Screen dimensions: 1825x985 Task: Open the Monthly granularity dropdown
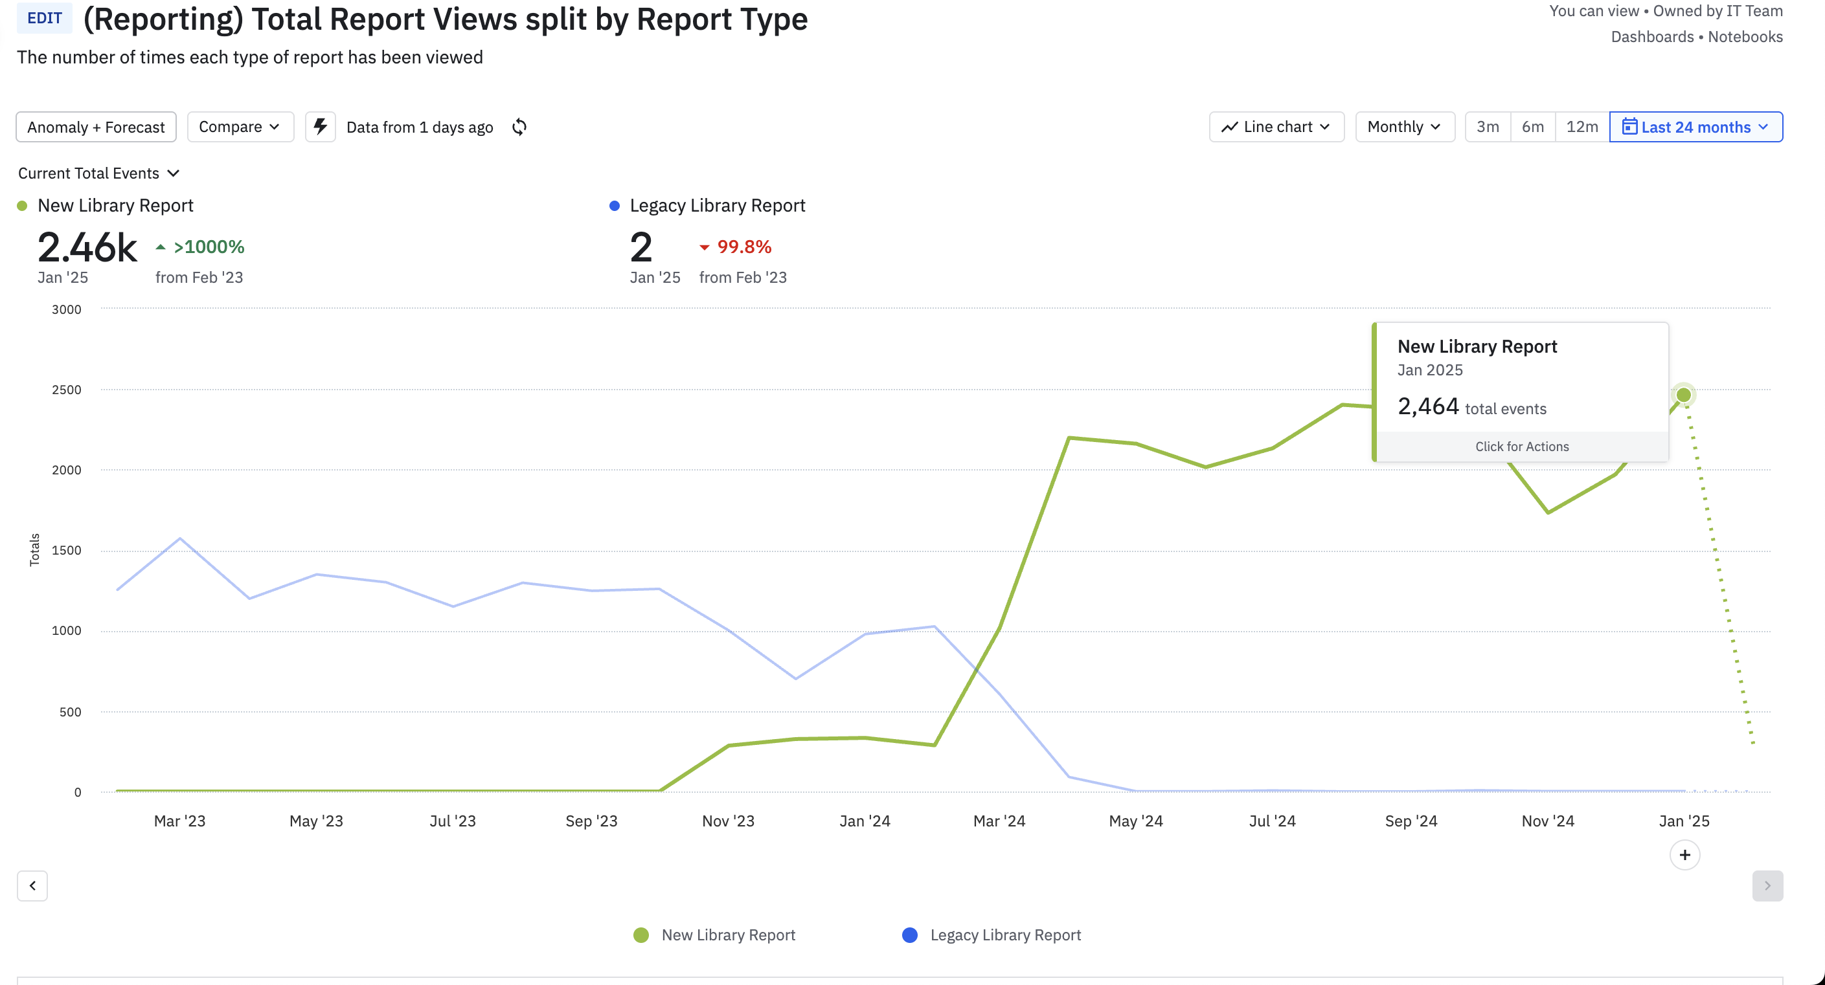(1401, 126)
